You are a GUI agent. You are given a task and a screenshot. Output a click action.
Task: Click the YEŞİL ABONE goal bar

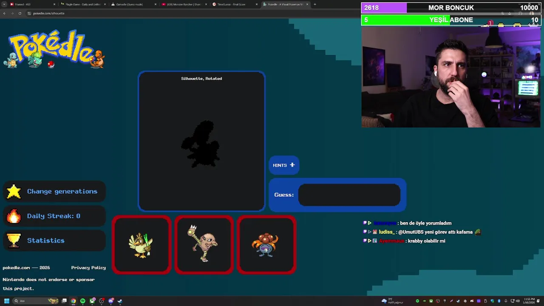(450, 20)
